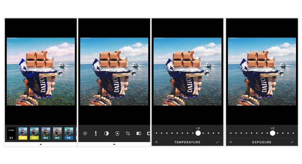Choose the crop tool icon
The width and height of the screenshot is (302, 164).
(x=128, y=133)
